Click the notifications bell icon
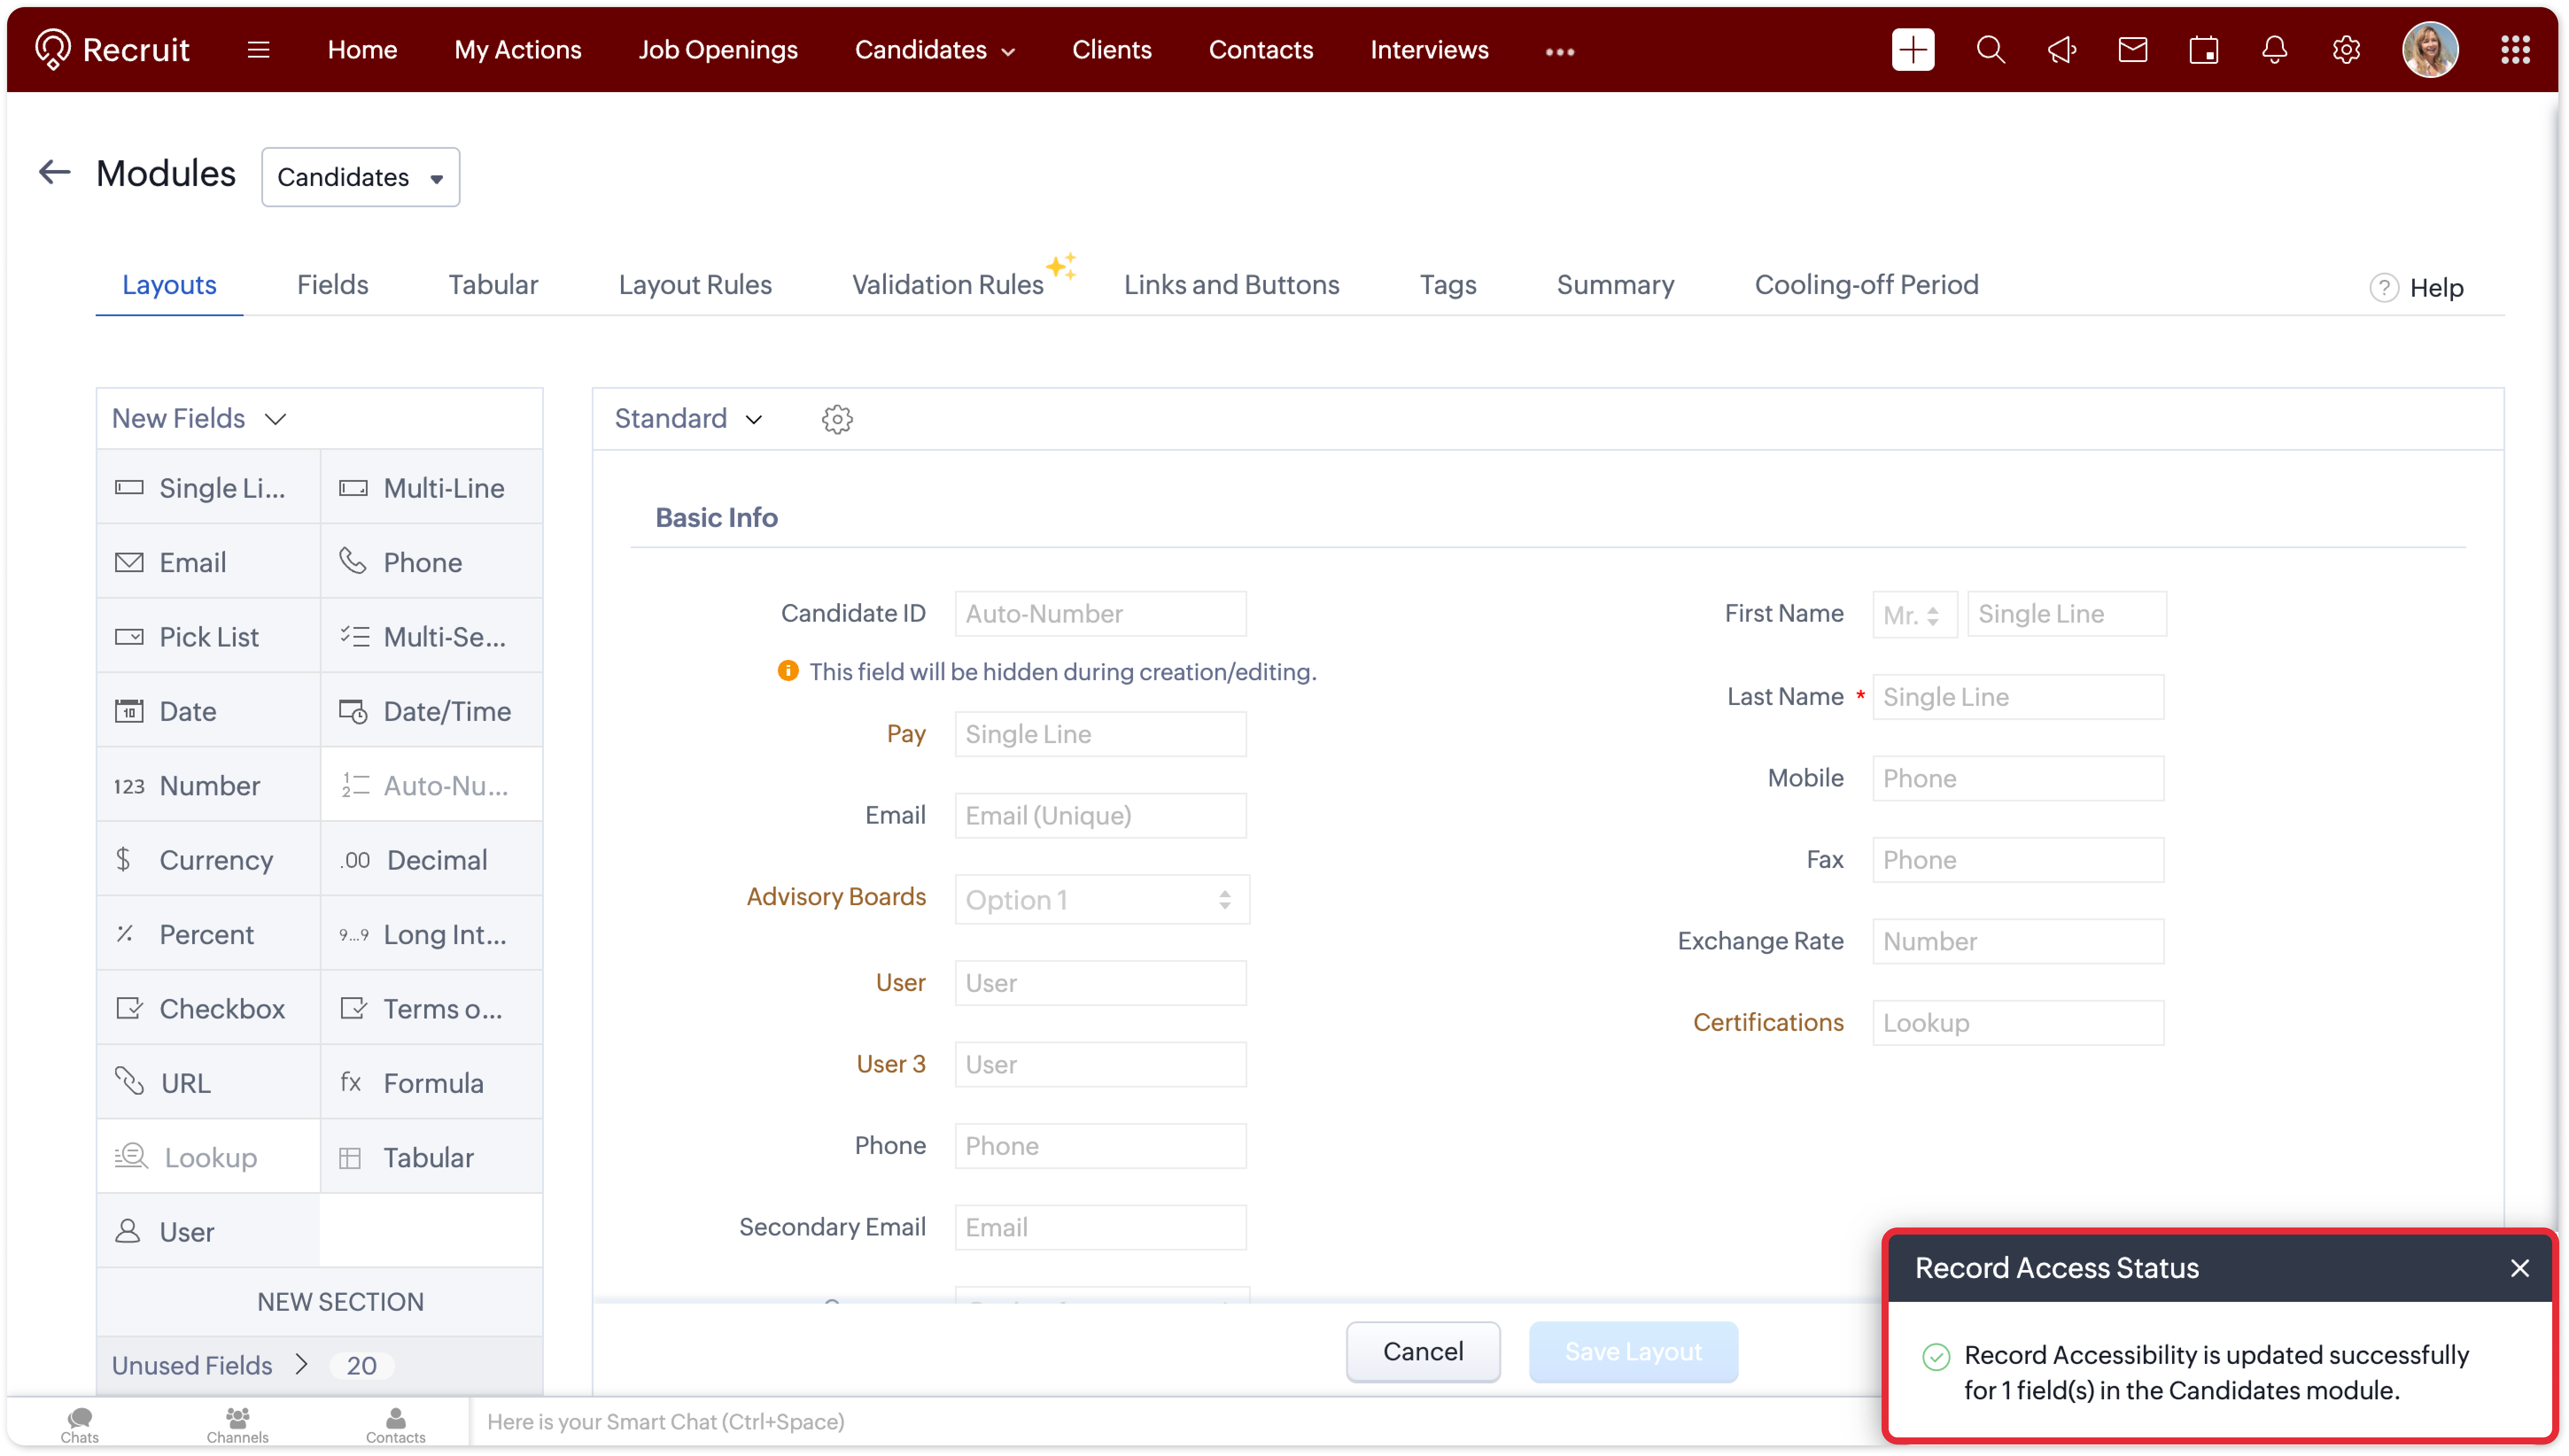This screenshot has width=2569, height=1456. 2274,50
